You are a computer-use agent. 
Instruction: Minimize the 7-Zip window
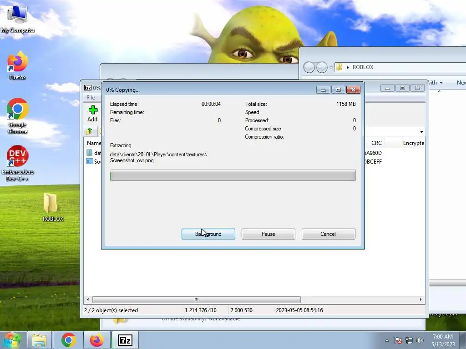click(x=387, y=88)
